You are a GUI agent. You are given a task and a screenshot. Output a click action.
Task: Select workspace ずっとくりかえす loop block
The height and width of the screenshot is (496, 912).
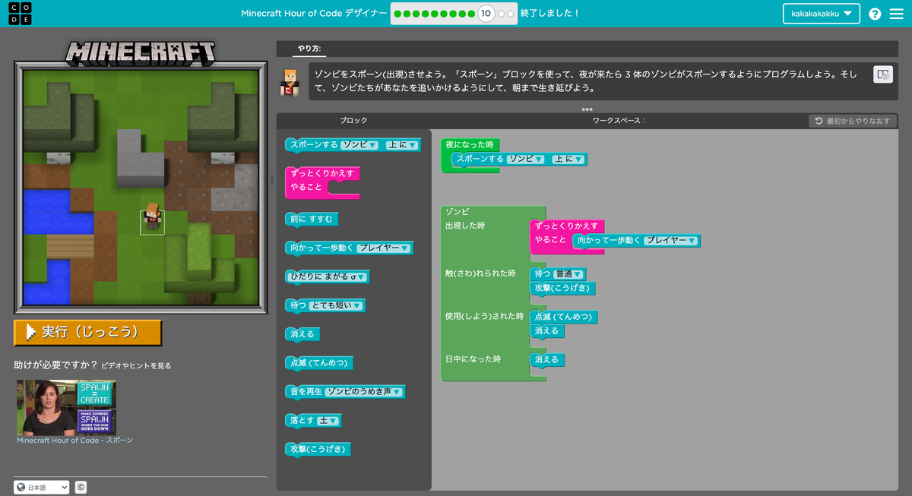pos(566,226)
